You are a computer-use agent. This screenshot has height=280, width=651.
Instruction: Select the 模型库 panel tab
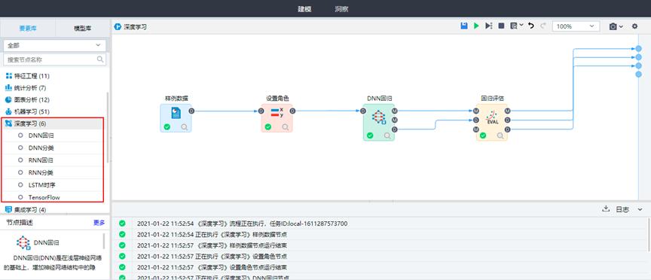click(83, 29)
